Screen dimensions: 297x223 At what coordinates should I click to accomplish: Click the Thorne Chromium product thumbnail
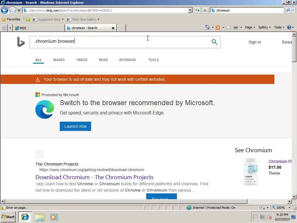[x=250, y=172]
